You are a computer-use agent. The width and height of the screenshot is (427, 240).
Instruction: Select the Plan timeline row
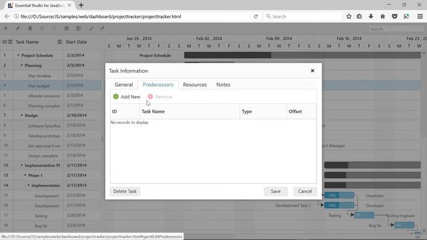[x=51, y=75]
